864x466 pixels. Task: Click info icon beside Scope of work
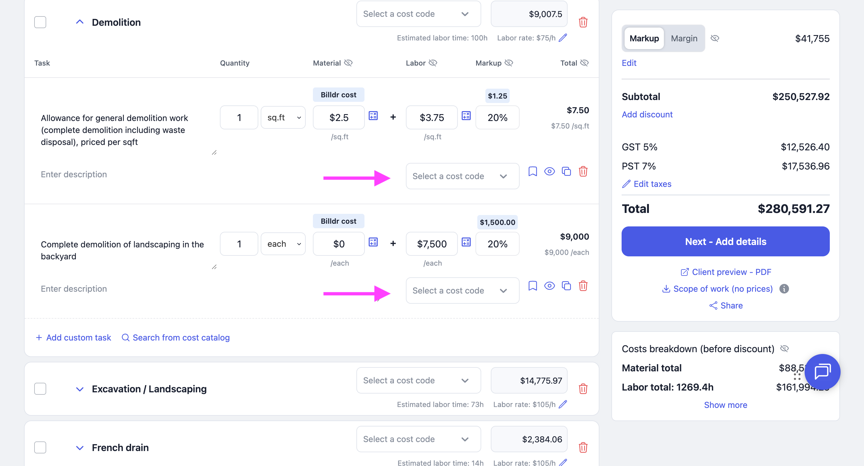(784, 289)
